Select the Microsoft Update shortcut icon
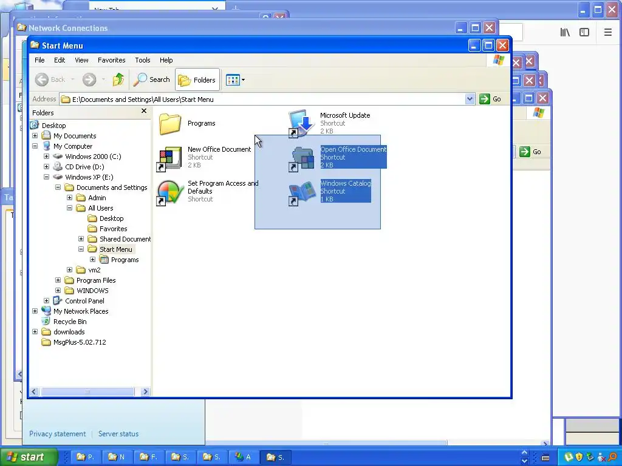The width and height of the screenshot is (622, 466). click(x=301, y=124)
